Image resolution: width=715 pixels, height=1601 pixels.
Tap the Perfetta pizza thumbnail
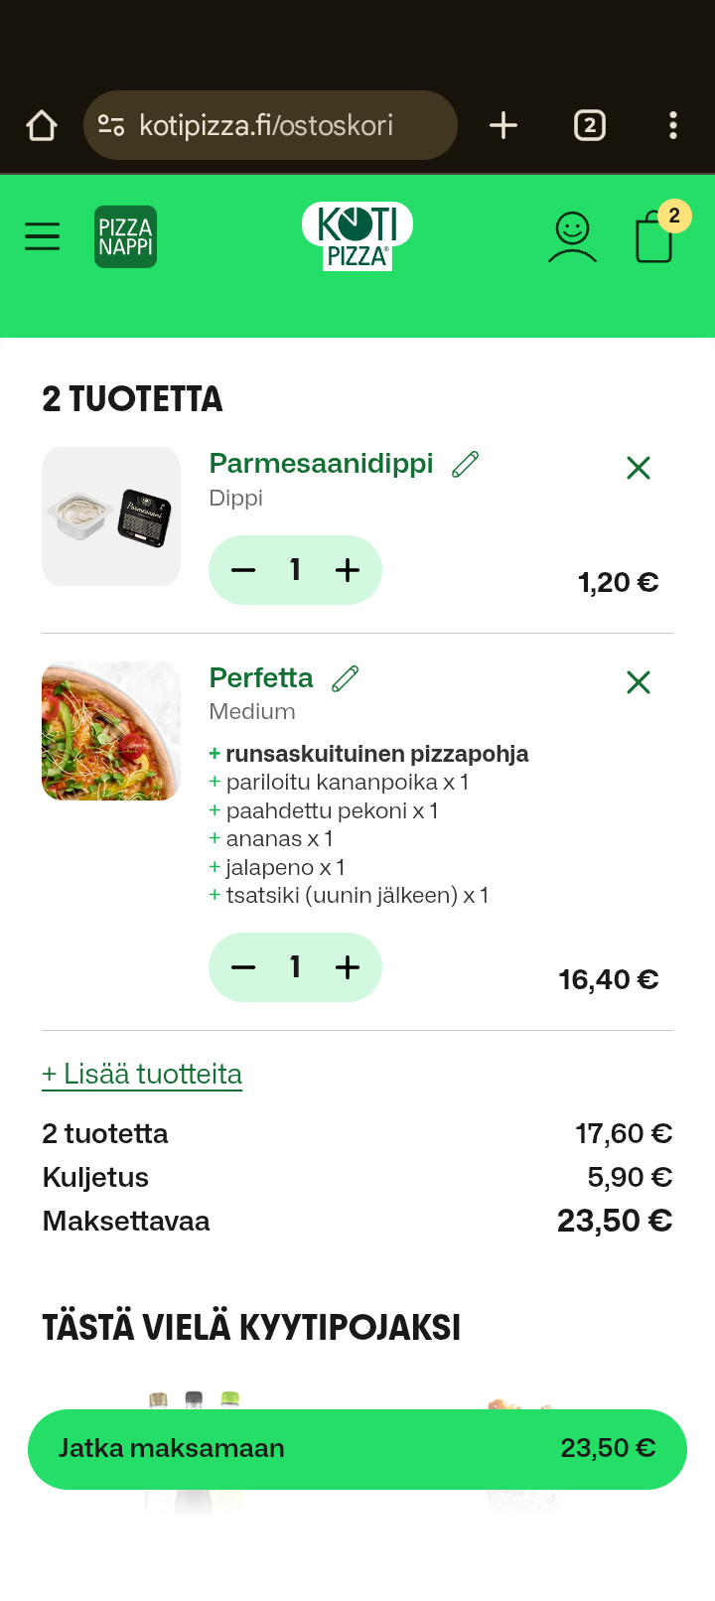[x=111, y=731]
